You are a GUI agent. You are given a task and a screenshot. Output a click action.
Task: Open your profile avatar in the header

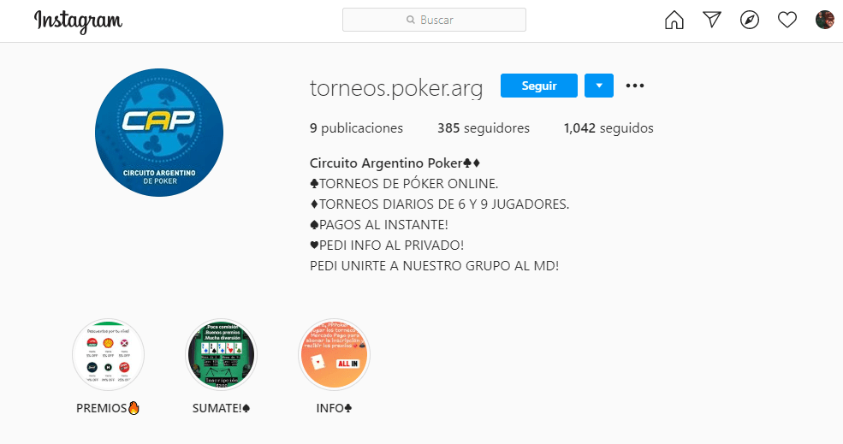[825, 20]
